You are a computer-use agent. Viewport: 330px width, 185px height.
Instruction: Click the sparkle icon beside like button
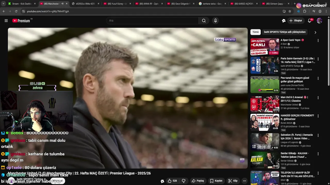(162, 181)
